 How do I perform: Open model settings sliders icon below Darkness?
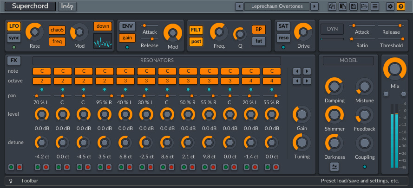click(334, 167)
